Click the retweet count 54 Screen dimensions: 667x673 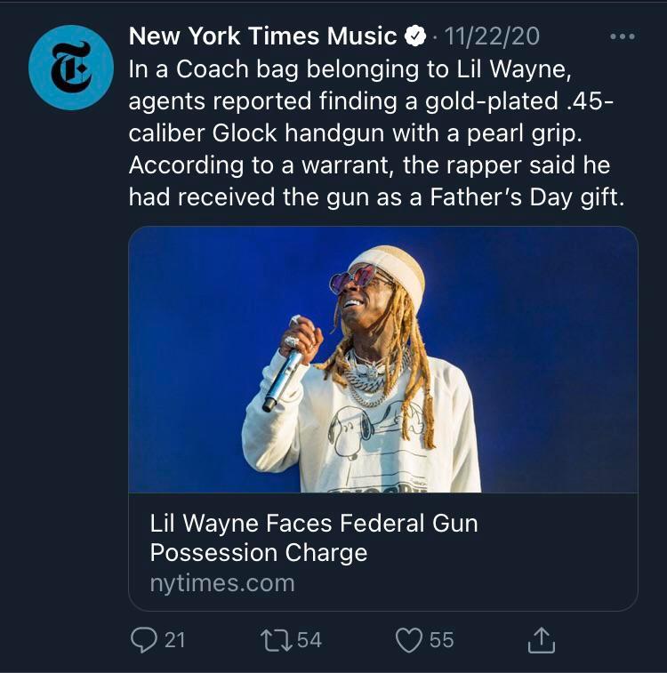309,639
